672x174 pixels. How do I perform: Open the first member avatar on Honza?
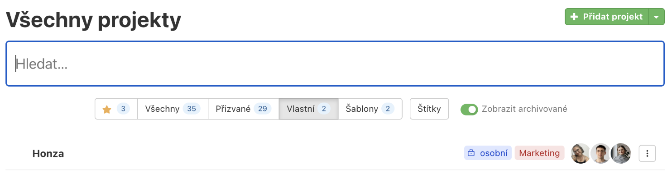(x=581, y=153)
